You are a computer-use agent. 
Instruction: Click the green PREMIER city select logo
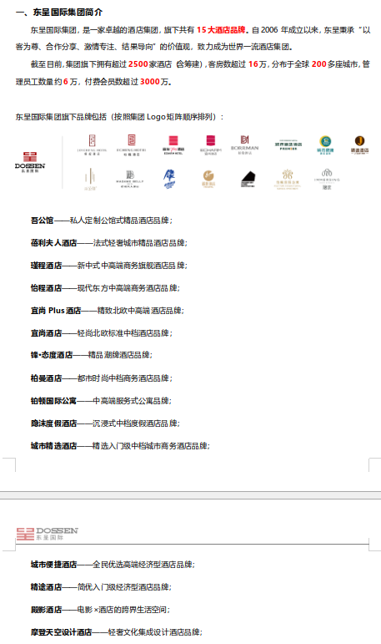[x=288, y=145]
